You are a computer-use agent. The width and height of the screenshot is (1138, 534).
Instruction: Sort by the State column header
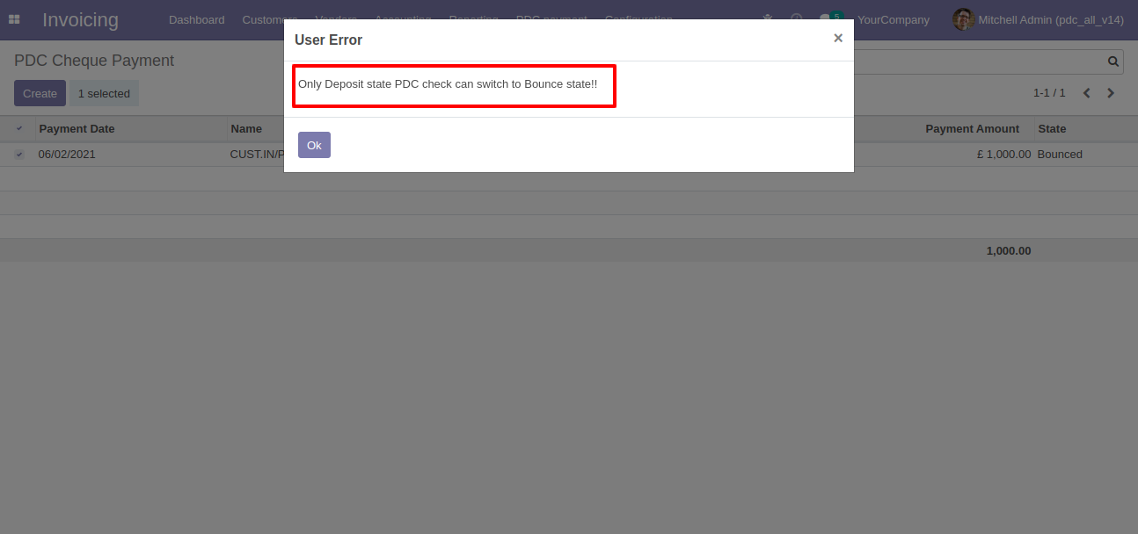[1052, 128]
